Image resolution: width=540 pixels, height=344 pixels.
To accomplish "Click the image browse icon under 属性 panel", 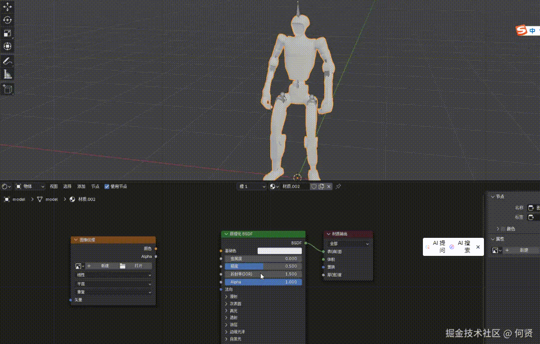I will 496,250.
